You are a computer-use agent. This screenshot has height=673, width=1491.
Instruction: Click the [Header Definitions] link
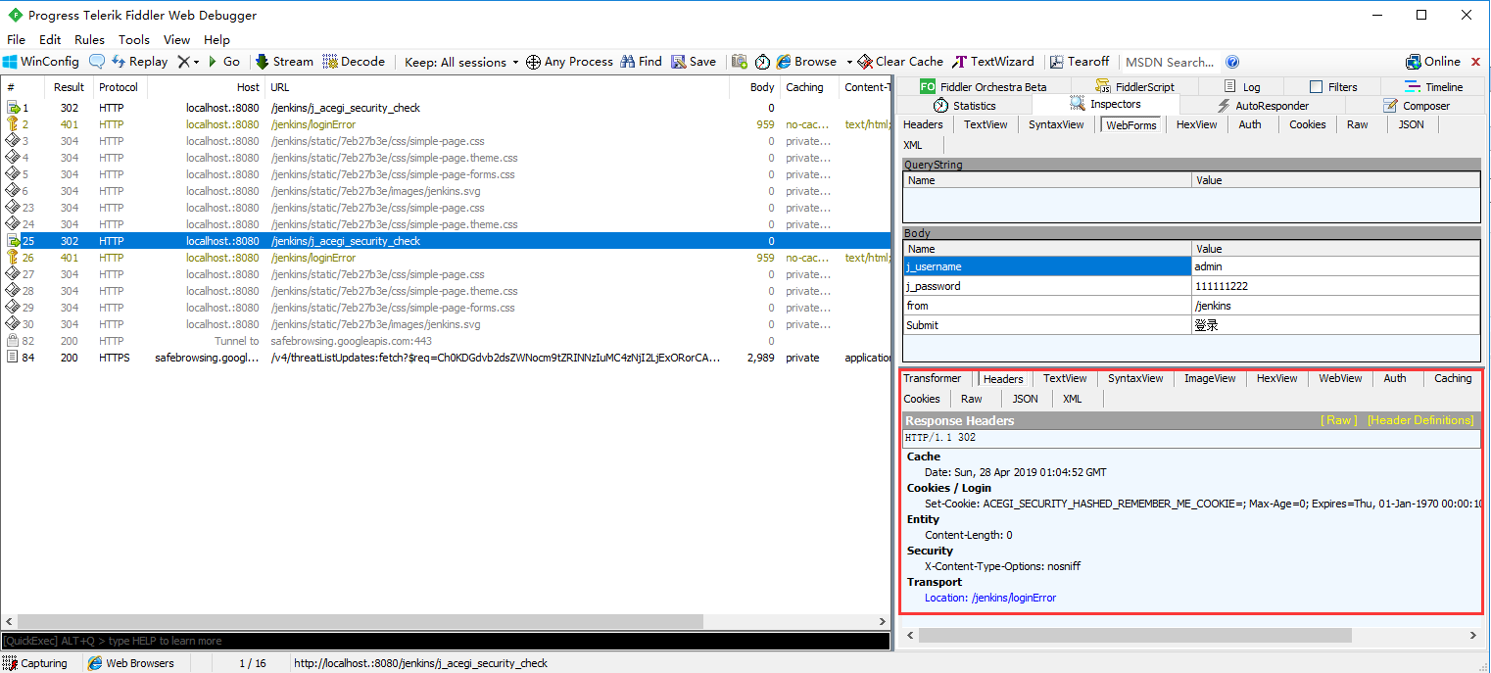coord(1420,420)
